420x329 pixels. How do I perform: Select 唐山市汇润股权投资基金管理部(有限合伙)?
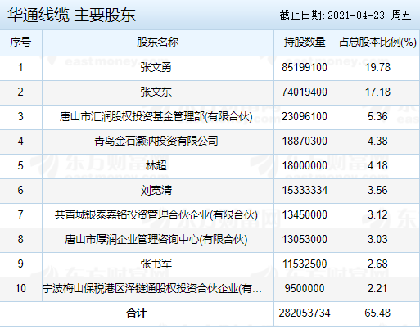156,116
